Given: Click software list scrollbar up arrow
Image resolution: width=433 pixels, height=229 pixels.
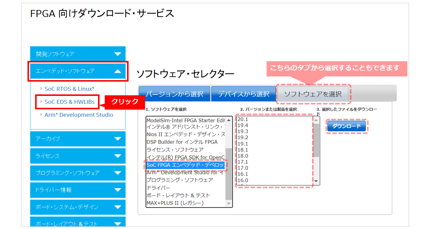Looking at the screenshot, I should pyautogui.click(x=229, y=120).
